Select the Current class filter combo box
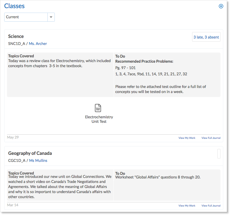The width and height of the screenshot is (230, 215). point(29,17)
